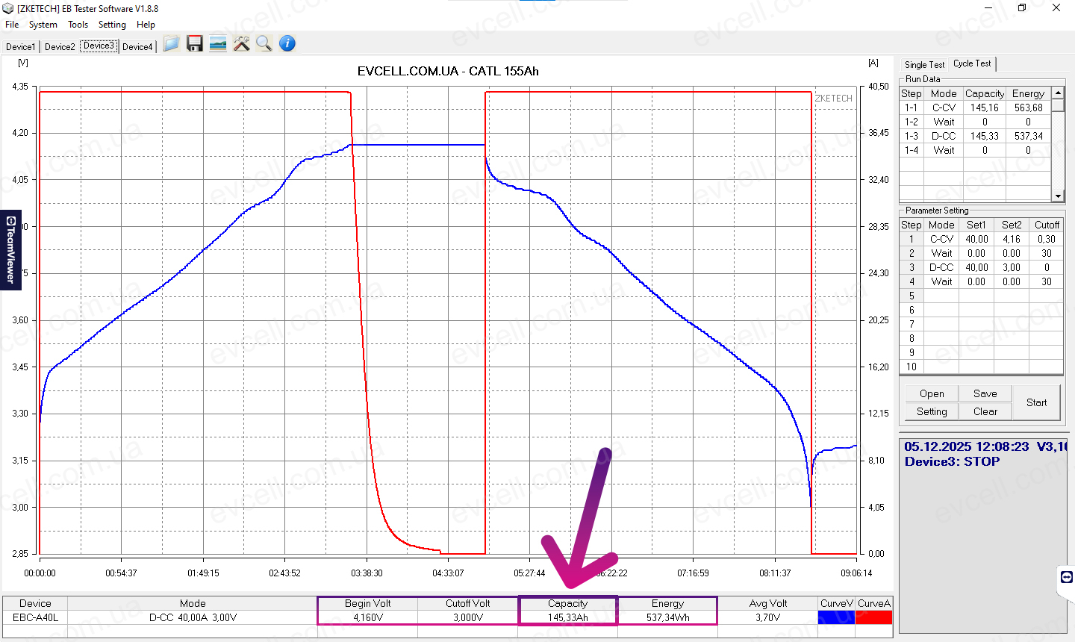Viewport: 1075px width, 642px height.
Task: Show software info with blue info icon
Action: [x=287, y=43]
